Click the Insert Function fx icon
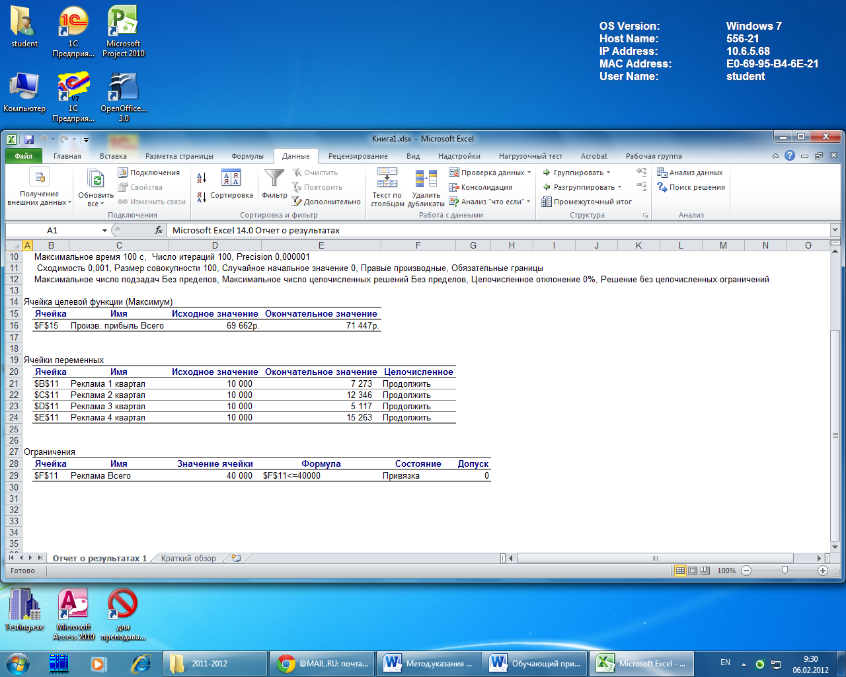Viewport: 846px width, 677px height. (x=159, y=230)
